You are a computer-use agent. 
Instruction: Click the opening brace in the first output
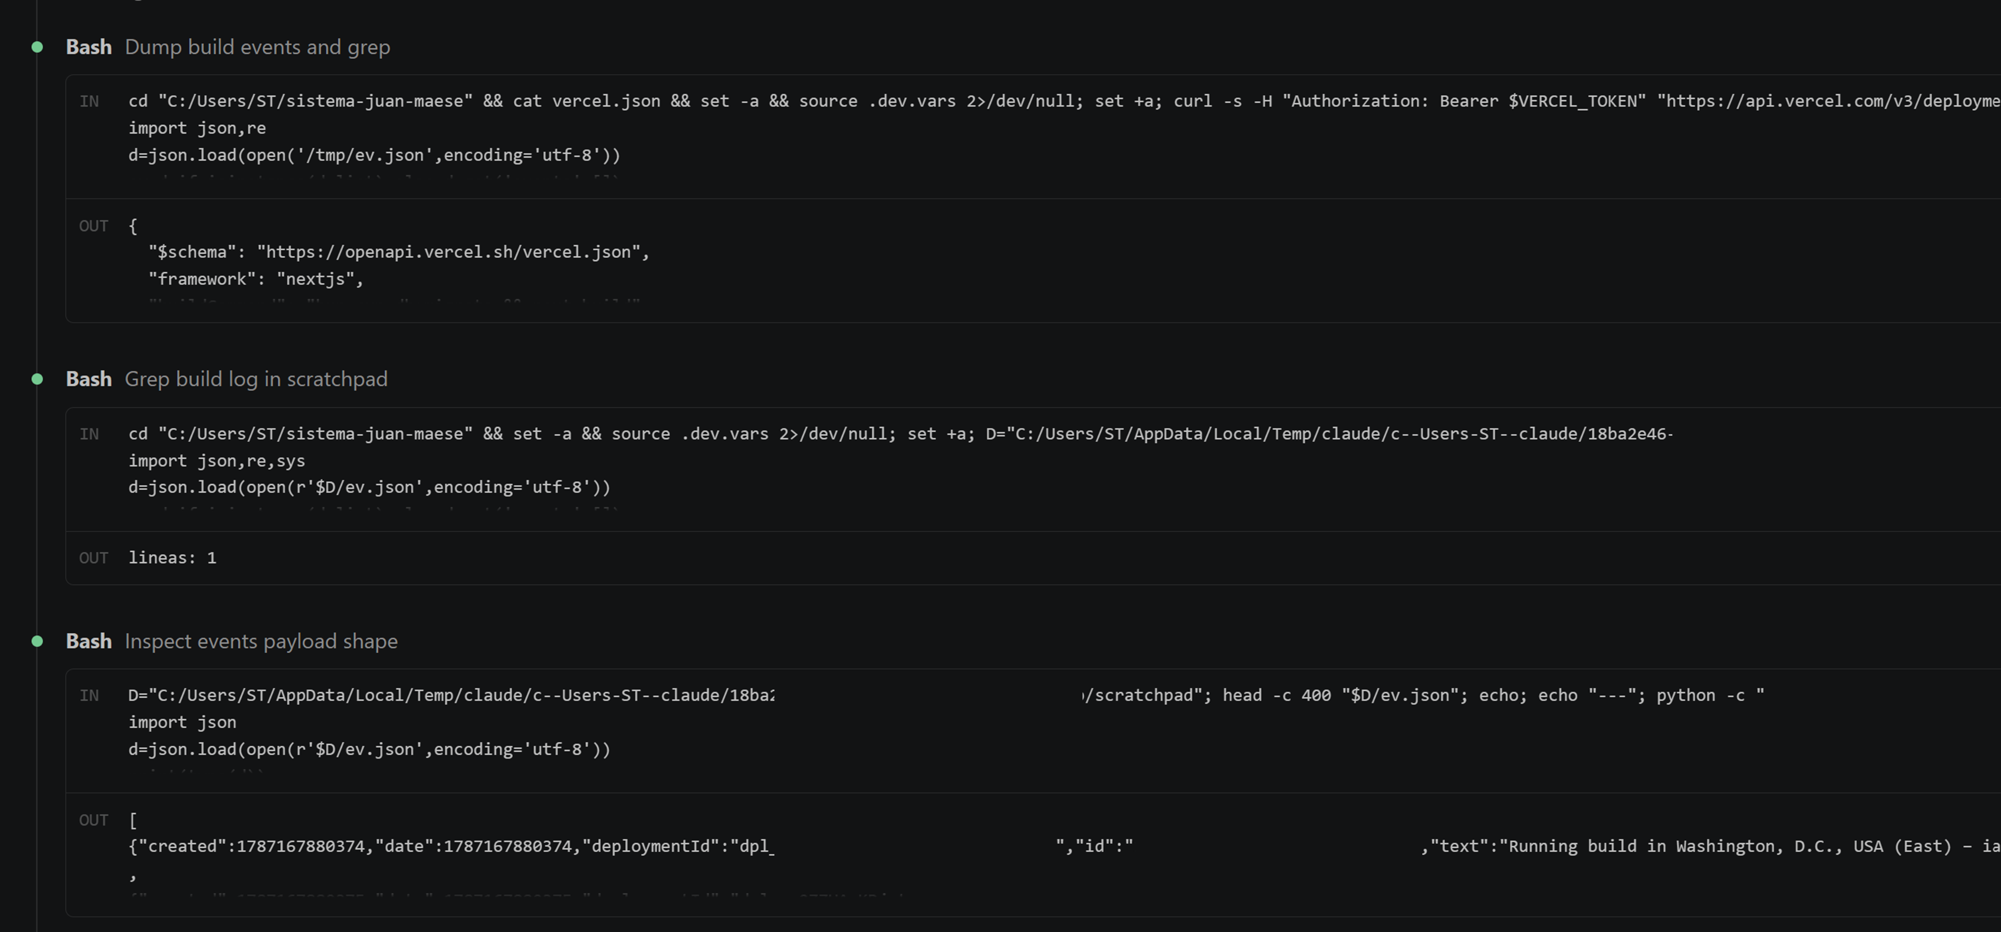click(133, 226)
